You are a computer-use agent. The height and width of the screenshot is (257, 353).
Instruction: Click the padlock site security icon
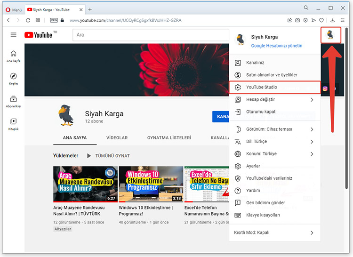[x=62, y=20]
